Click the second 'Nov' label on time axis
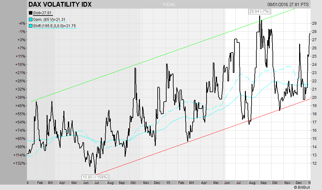322x190 pixels. 287,183
